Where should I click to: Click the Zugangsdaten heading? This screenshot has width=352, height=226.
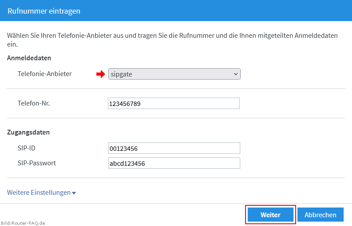[x=28, y=132]
